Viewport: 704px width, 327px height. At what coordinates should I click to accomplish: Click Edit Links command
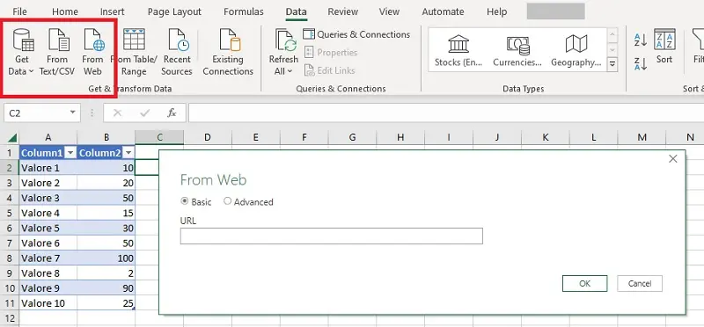[329, 70]
